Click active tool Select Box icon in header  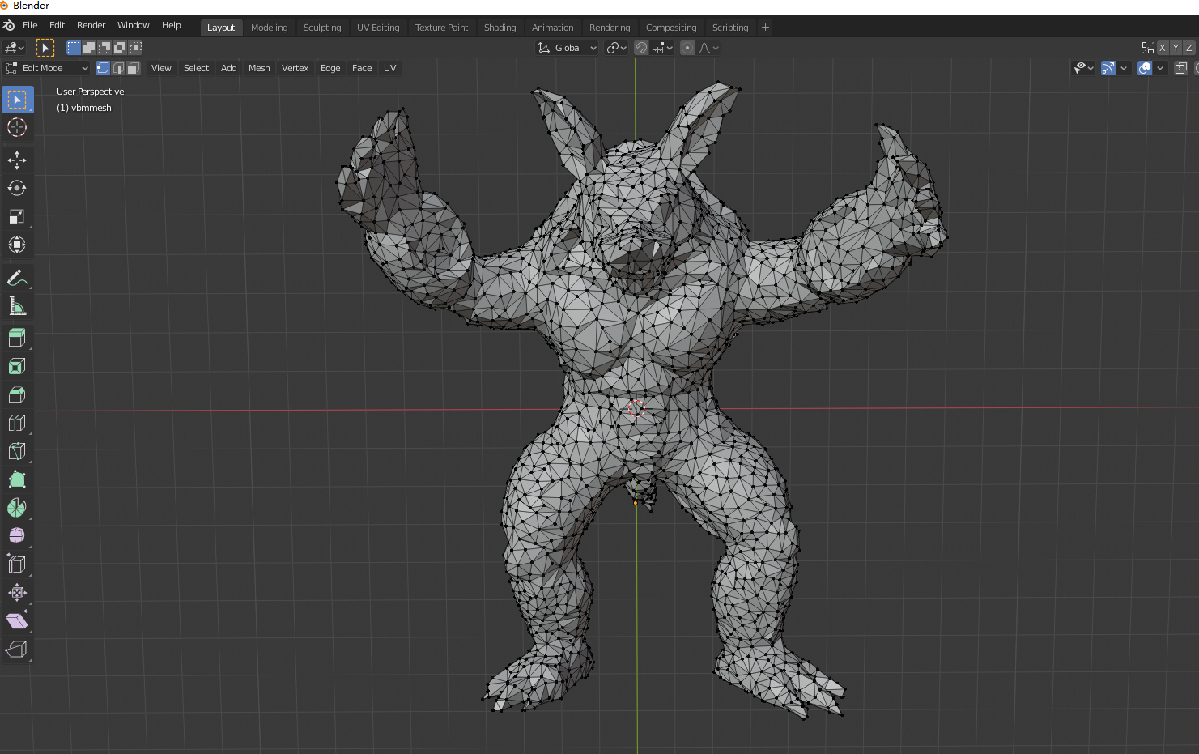45,48
